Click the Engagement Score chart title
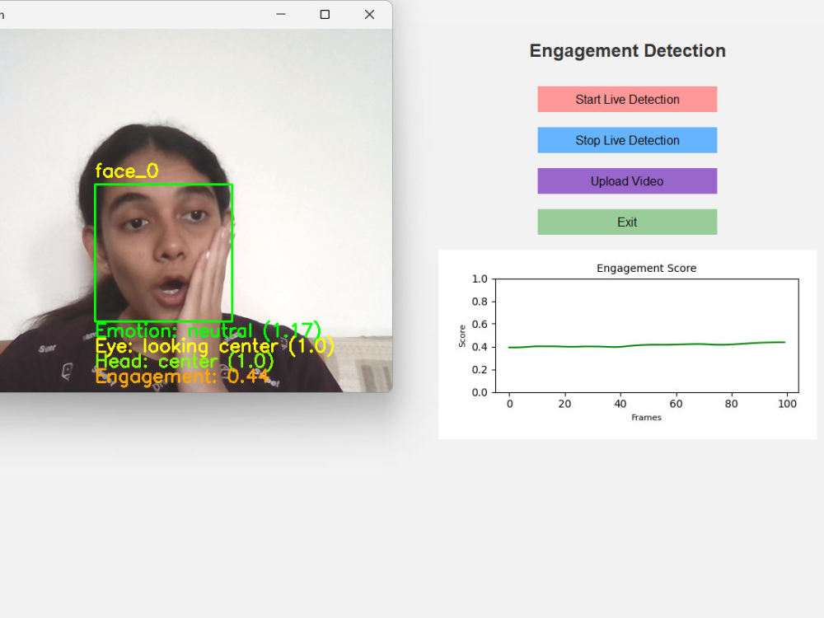The width and height of the screenshot is (824, 618). click(646, 268)
